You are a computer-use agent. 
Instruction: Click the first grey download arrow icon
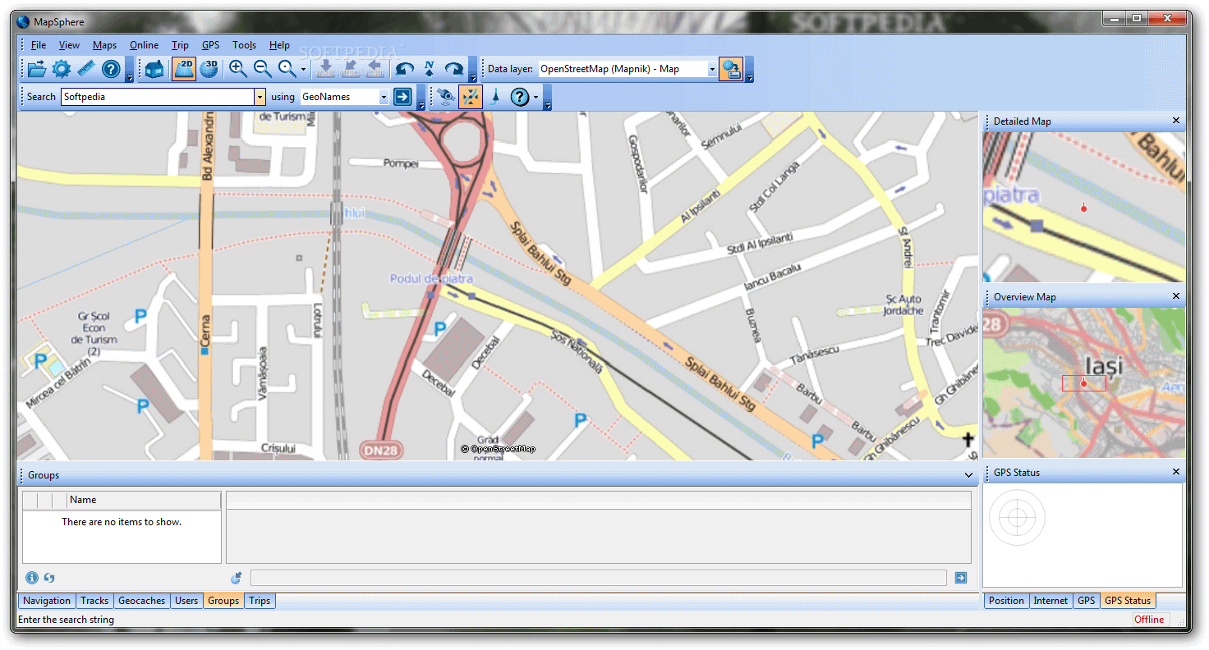[x=326, y=70]
